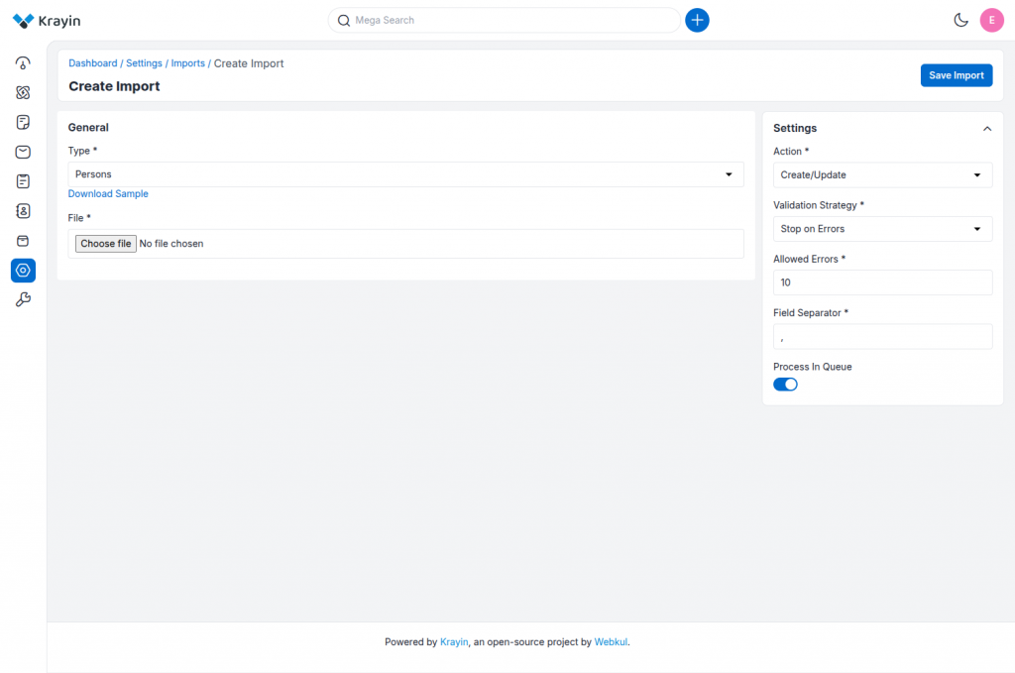Screen dimensions: 1015x673
Task: Go to Settings breadcrumb
Action: (x=144, y=63)
